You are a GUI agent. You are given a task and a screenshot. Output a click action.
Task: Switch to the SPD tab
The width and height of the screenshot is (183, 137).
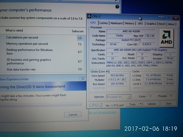[140, 24]
